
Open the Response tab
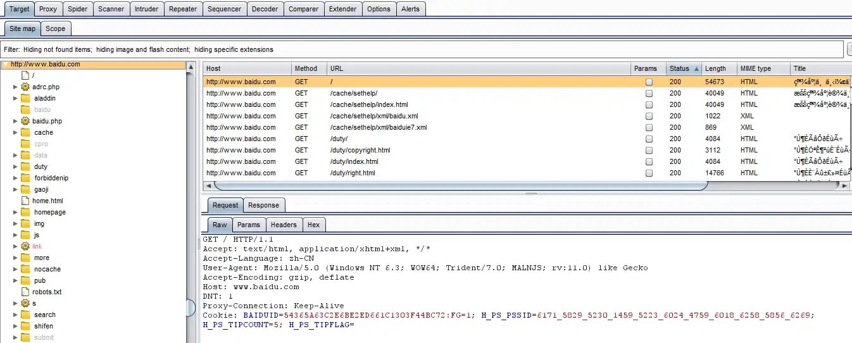[263, 205]
